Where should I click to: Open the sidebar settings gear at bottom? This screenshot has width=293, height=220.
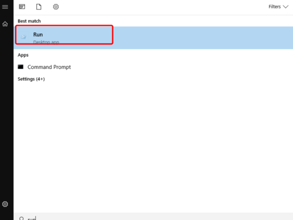(x=5, y=204)
